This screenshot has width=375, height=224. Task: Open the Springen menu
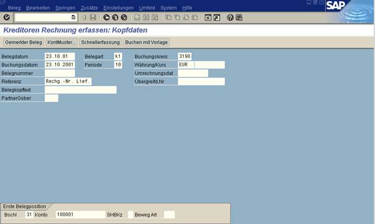coord(65,7)
